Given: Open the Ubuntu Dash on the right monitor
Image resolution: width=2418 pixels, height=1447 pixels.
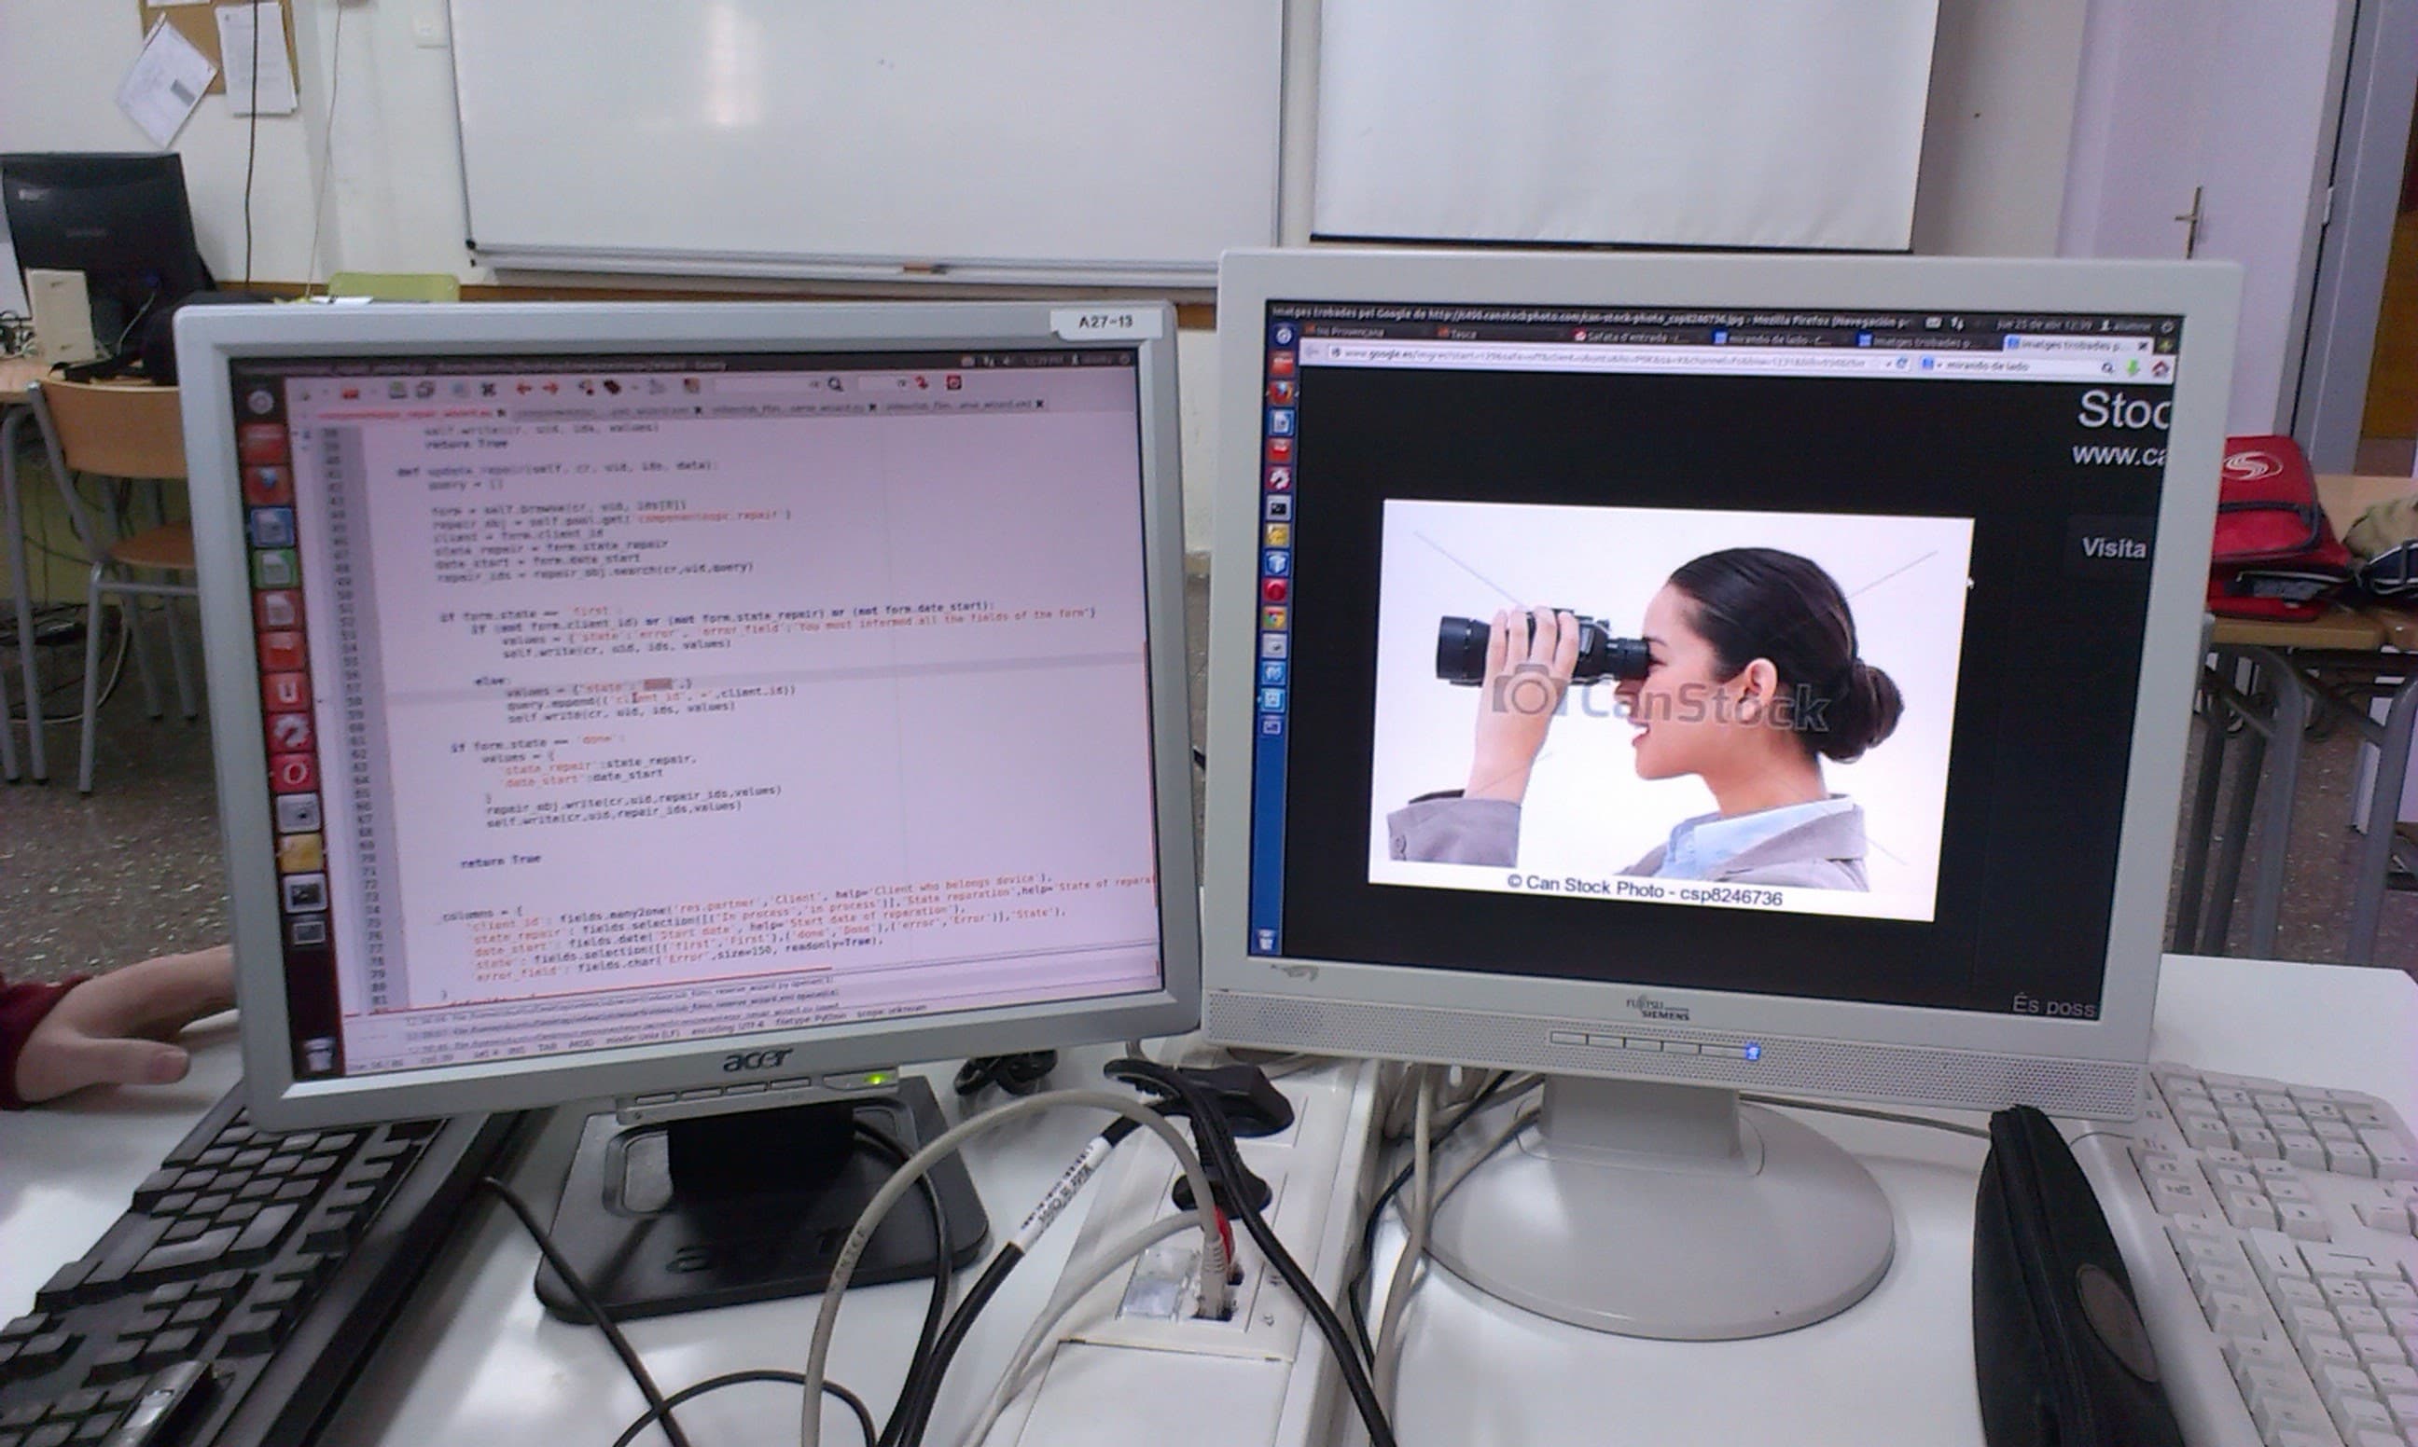Looking at the screenshot, I should (x=1285, y=336).
